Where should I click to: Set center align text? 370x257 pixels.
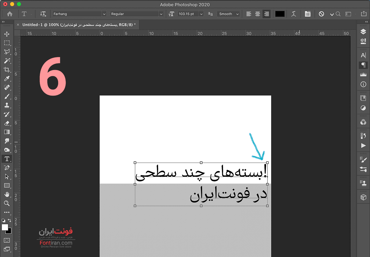click(258, 14)
